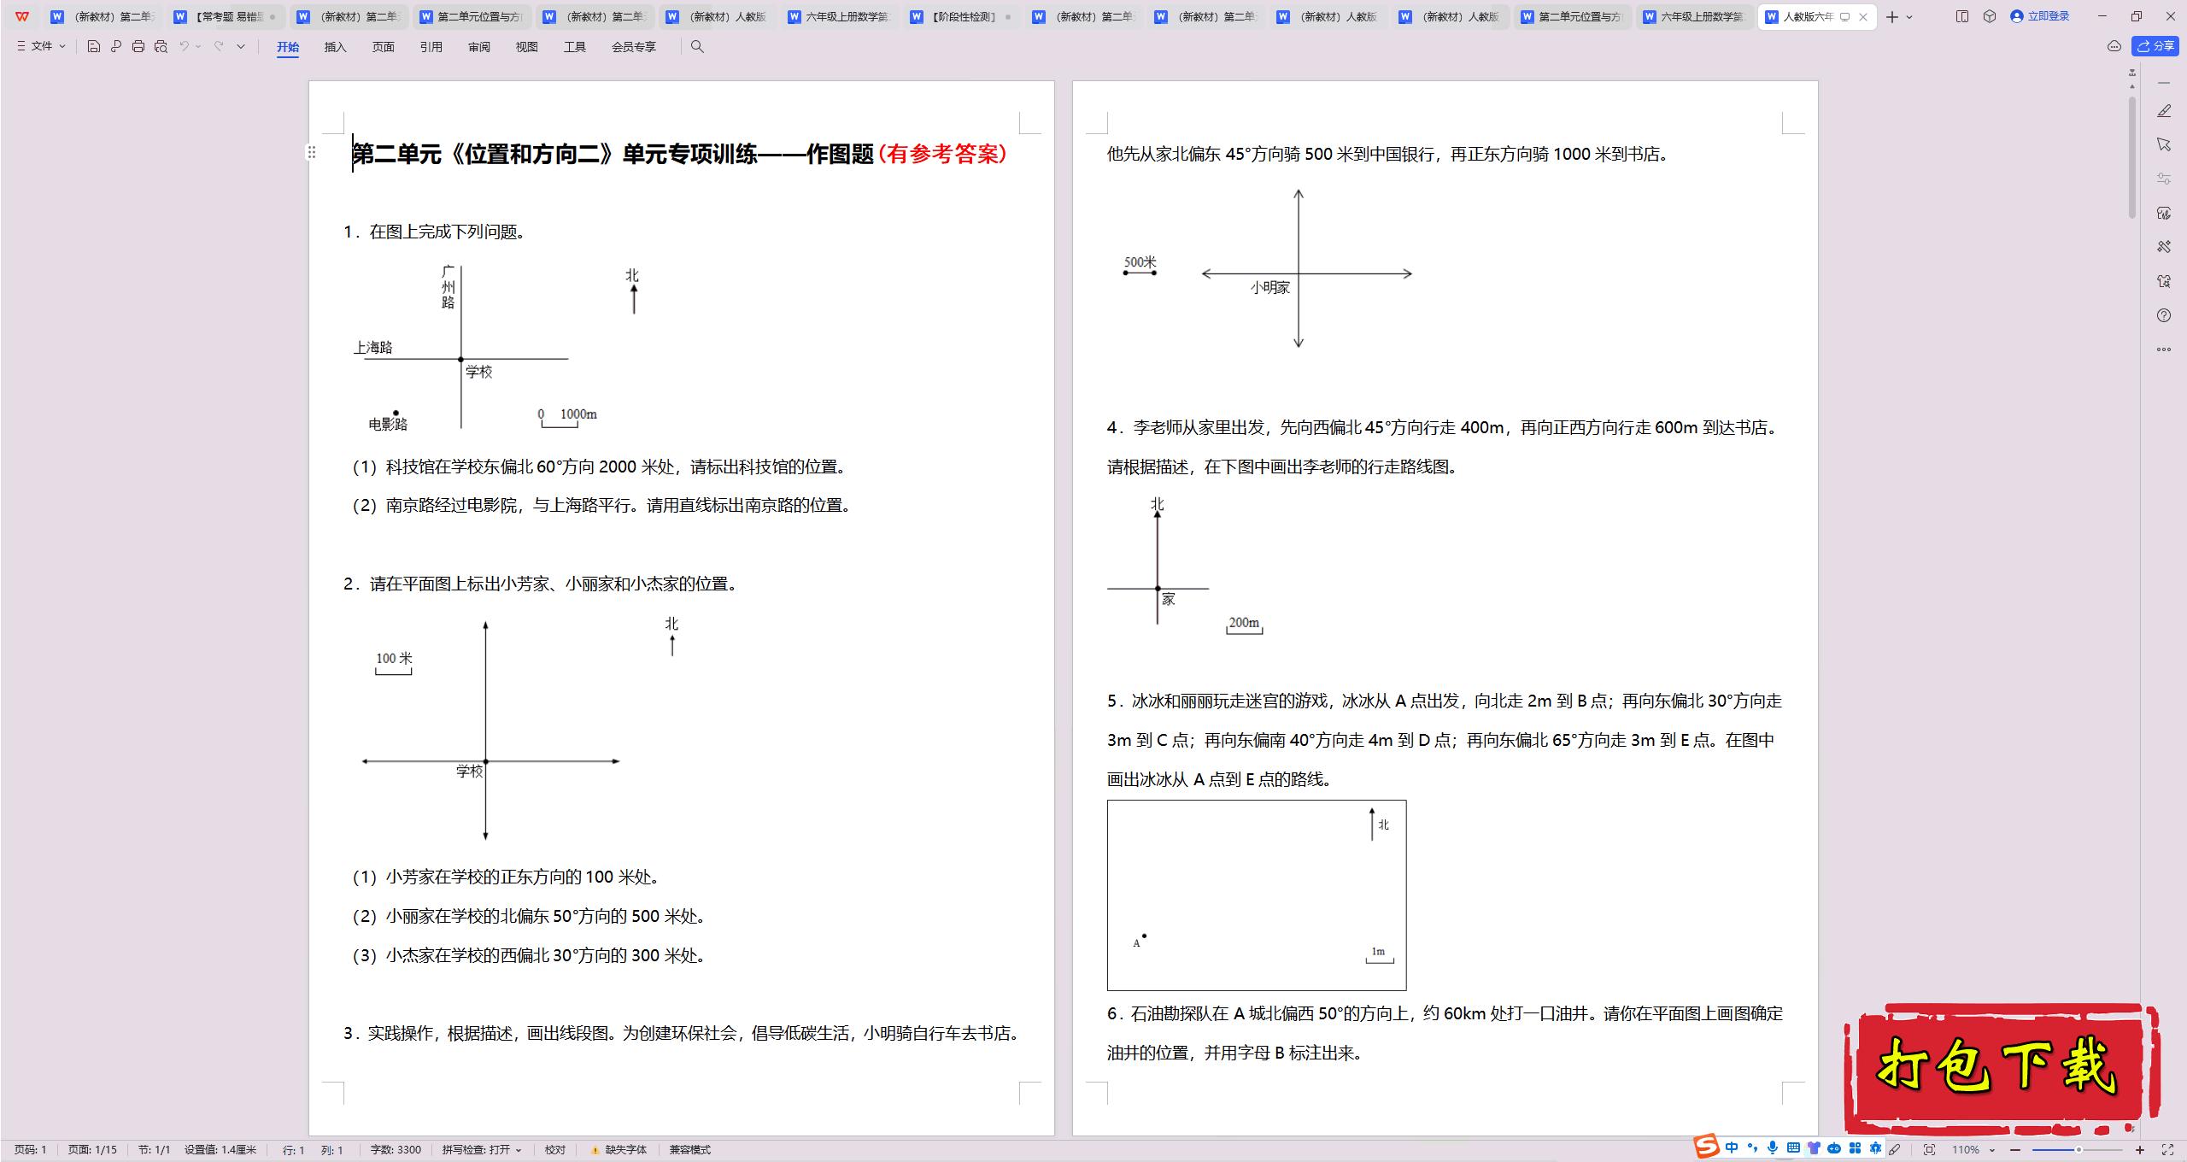Click the 校对 proofreading button in status bar
The height and width of the screenshot is (1162, 2187).
[x=555, y=1150]
